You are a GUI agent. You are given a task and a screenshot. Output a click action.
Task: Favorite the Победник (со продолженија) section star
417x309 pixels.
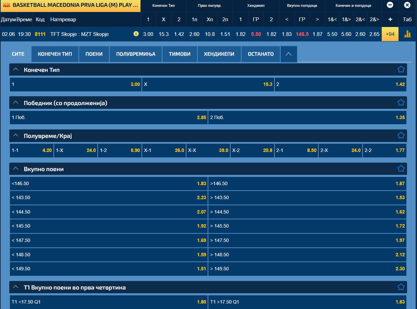(x=401, y=102)
